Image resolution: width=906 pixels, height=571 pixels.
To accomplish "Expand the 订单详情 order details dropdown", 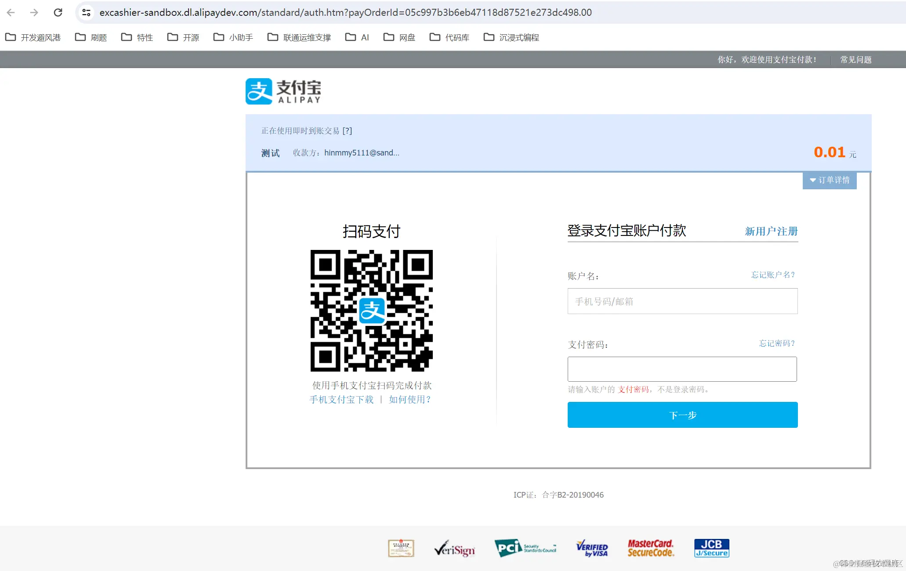I will [x=830, y=180].
